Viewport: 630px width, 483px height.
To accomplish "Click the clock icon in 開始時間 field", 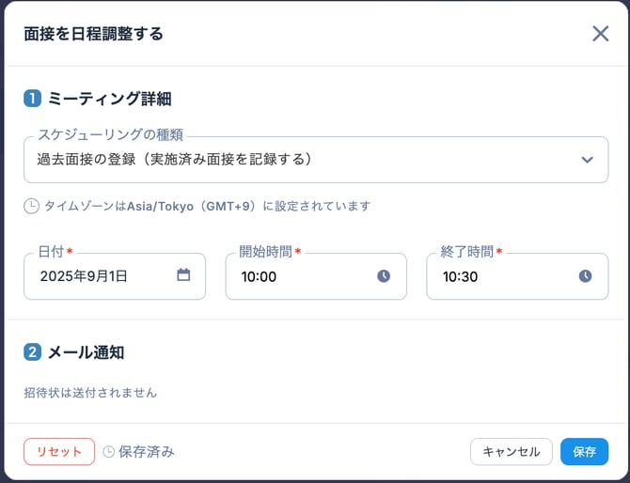I will pos(384,276).
